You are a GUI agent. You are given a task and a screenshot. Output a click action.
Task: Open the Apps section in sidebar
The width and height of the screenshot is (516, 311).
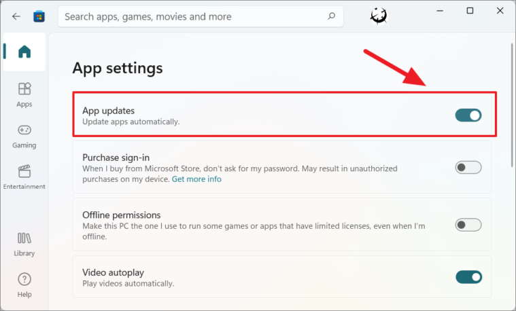coord(24,94)
